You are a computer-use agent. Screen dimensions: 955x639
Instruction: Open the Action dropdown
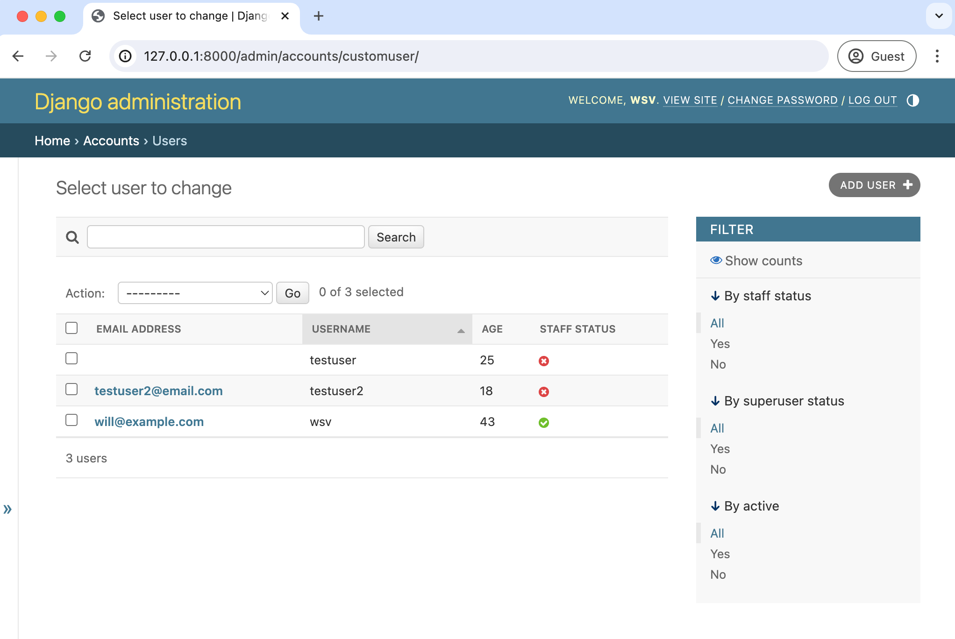pyautogui.click(x=195, y=293)
